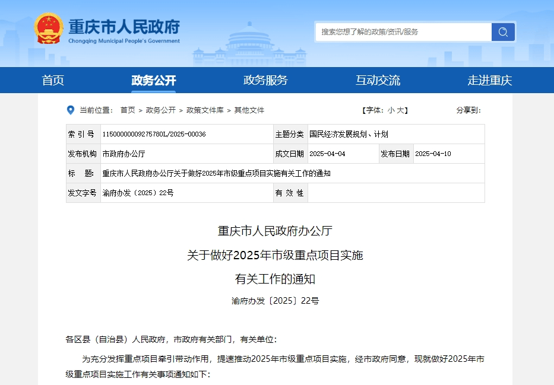The width and height of the screenshot is (554, 385).
Task: Click 首页 in the breadcrumb trail
Action: (x=128, y=110)
